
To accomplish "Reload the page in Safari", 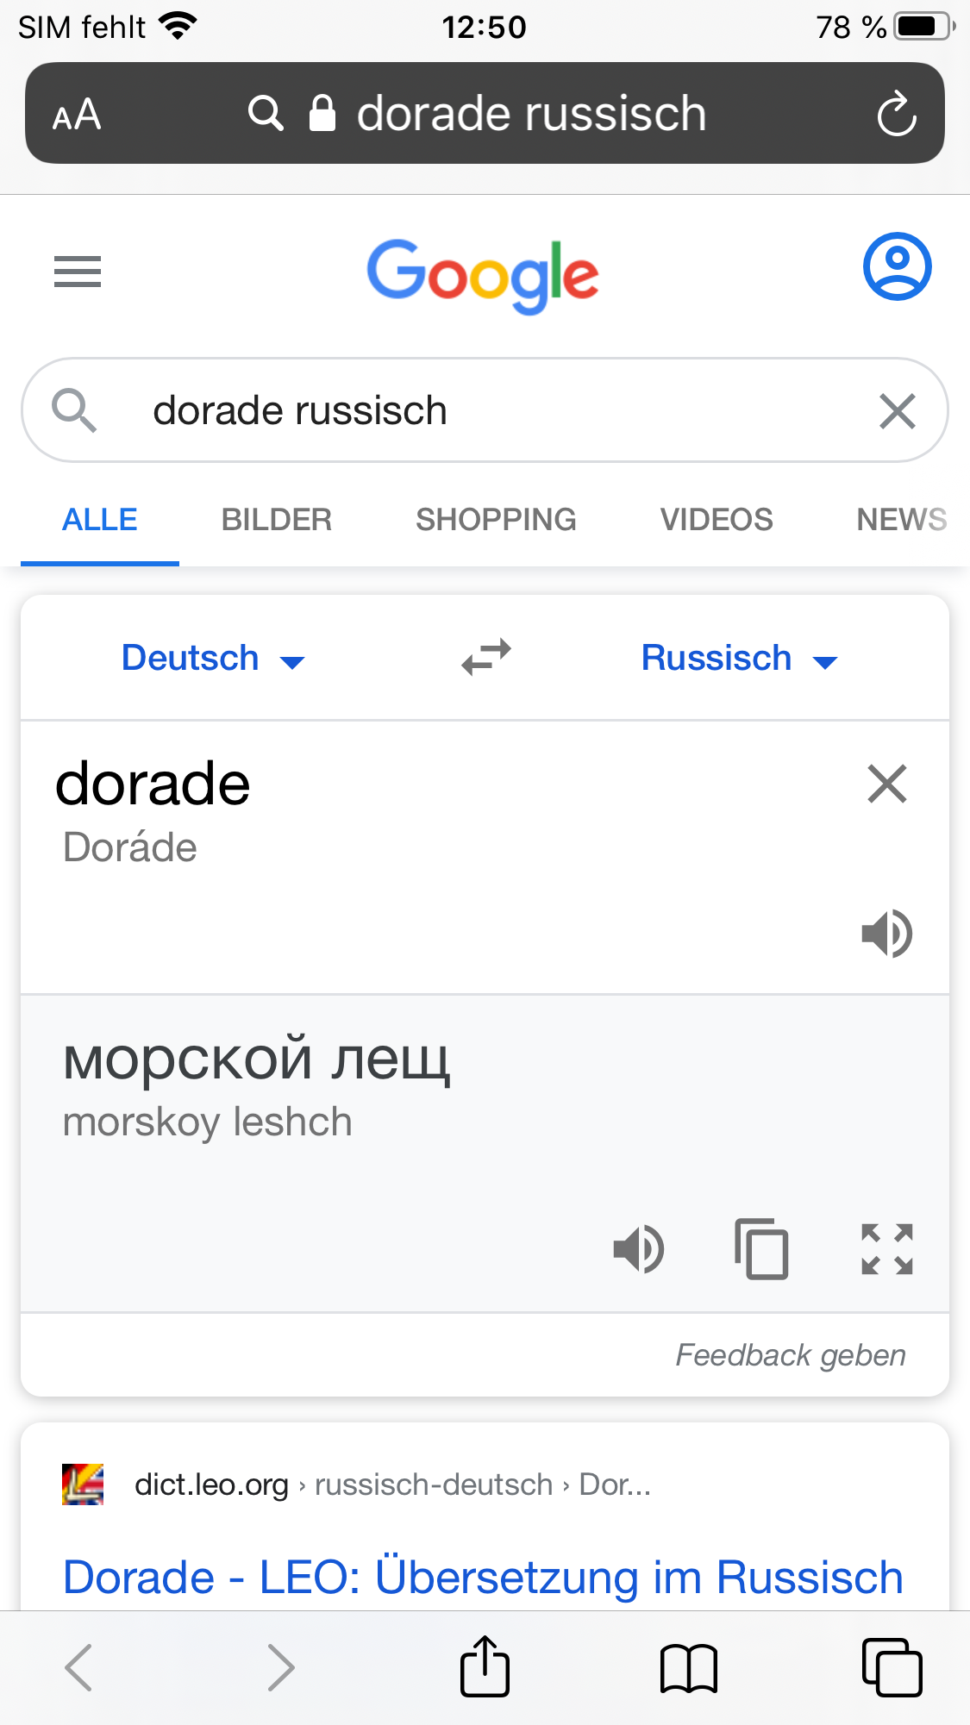I will point(897,114).
